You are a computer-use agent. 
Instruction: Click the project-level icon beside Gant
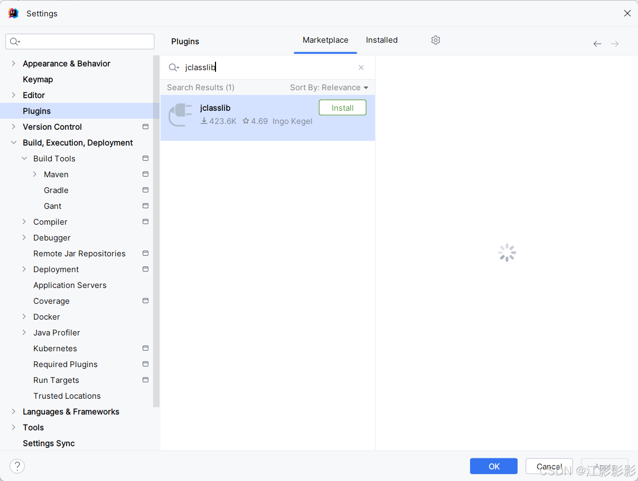146,206
